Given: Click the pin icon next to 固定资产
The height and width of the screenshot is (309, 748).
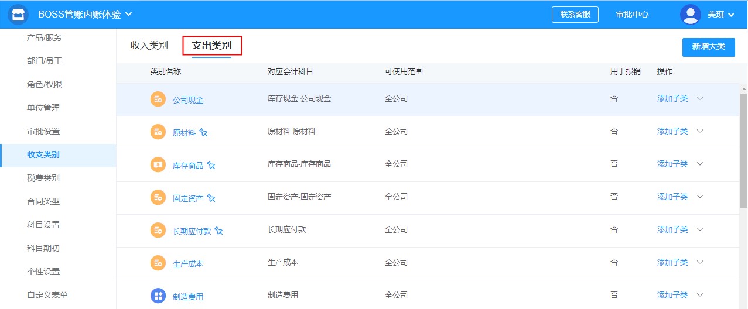Looking at the screenshot, I should [x=211, y=198].
